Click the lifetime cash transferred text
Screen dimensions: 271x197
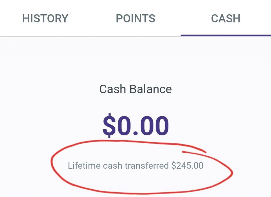coord(135,166)
